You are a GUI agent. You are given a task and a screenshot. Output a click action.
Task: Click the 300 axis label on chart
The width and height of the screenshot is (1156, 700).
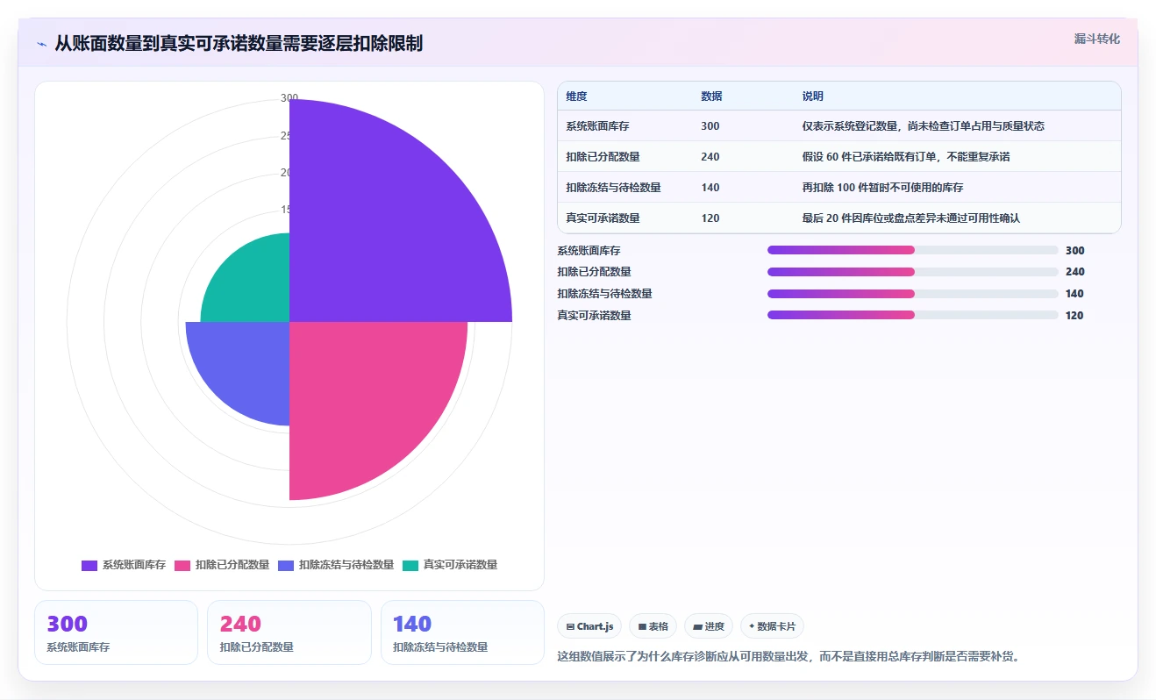coord(289,98)
